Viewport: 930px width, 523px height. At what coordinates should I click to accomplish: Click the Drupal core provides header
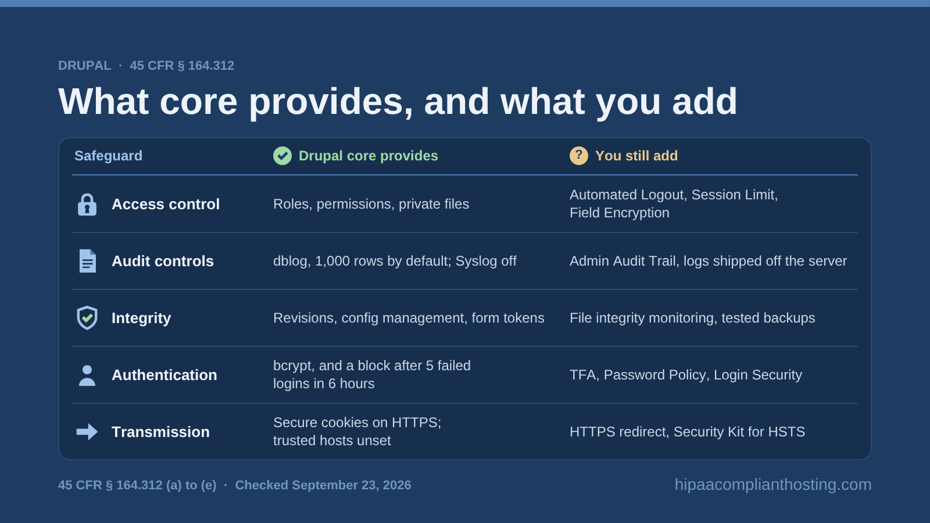tap(369, 156)
